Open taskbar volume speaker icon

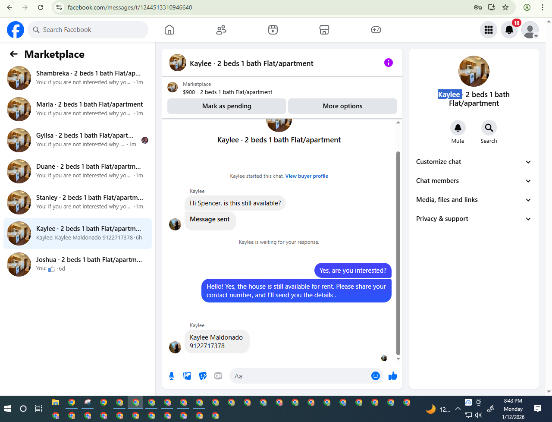pyautogui.click(x=478, y=416)
